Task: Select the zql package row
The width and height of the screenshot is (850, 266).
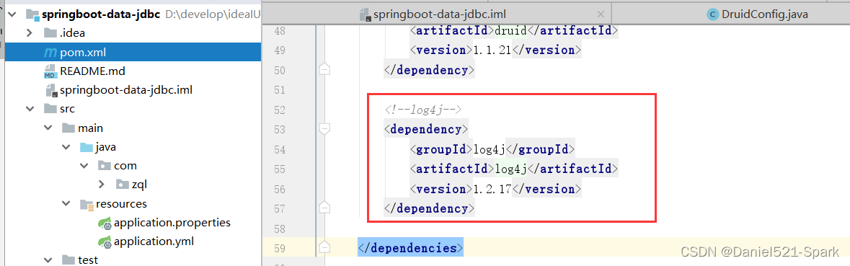Action: point(133,185)
